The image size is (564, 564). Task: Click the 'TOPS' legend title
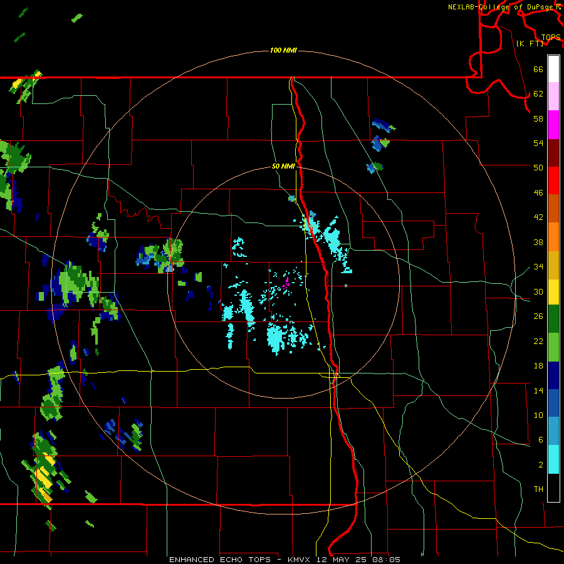tap(551, 38)
